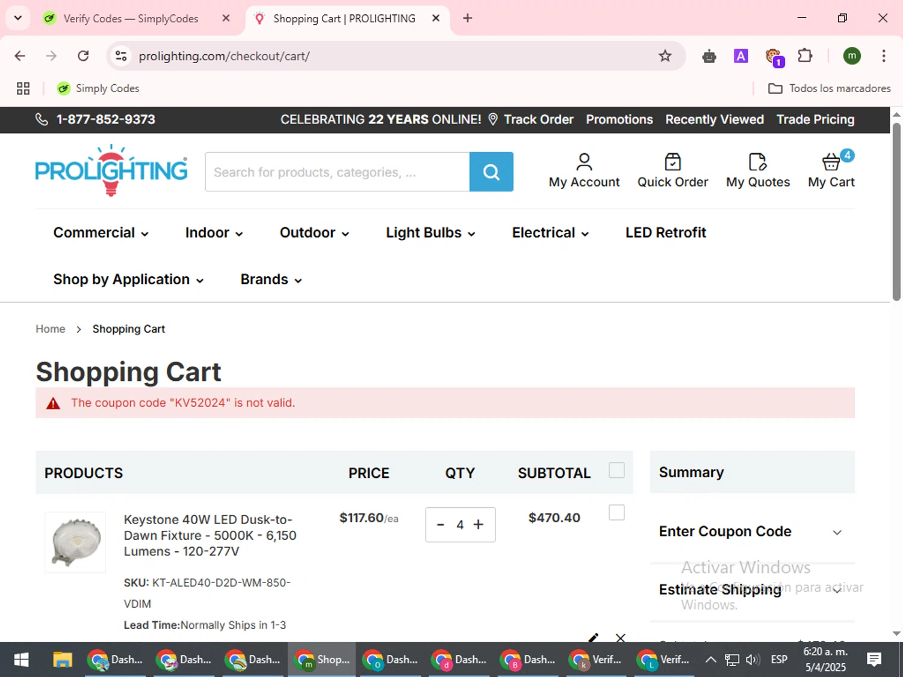Open Keystone 40W LED Dusk-to-Dawn Fixture link
This screenshot has height=677, width=903.
click(x=210, y=536)
